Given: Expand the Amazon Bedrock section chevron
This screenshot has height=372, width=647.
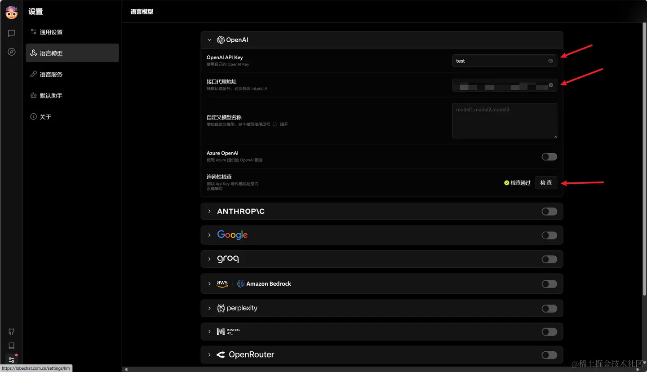Looking at the screenshot, I should pos(209,283).
